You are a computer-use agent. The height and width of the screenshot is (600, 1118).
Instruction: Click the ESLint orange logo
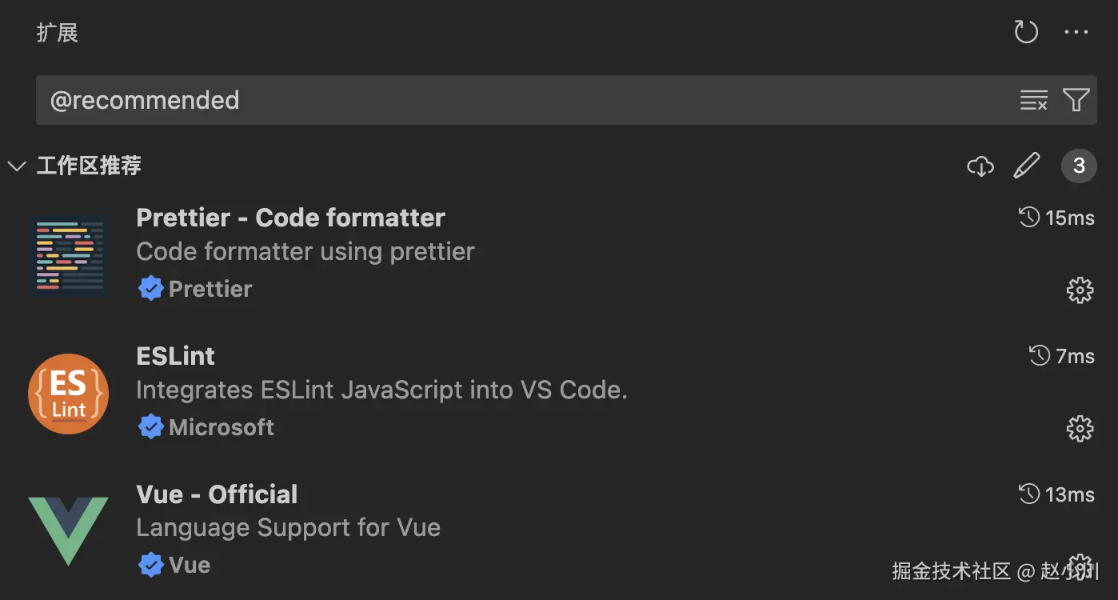(68, 394)
